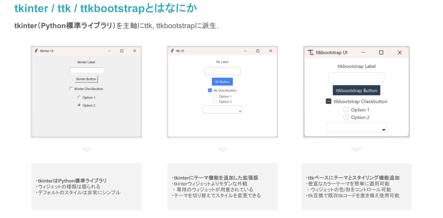This screenshot has height=218, width=443.
Task: Toggle the ttkbootstrap Checkbutton
Action: pyautogui.click(x=329, y=101)
